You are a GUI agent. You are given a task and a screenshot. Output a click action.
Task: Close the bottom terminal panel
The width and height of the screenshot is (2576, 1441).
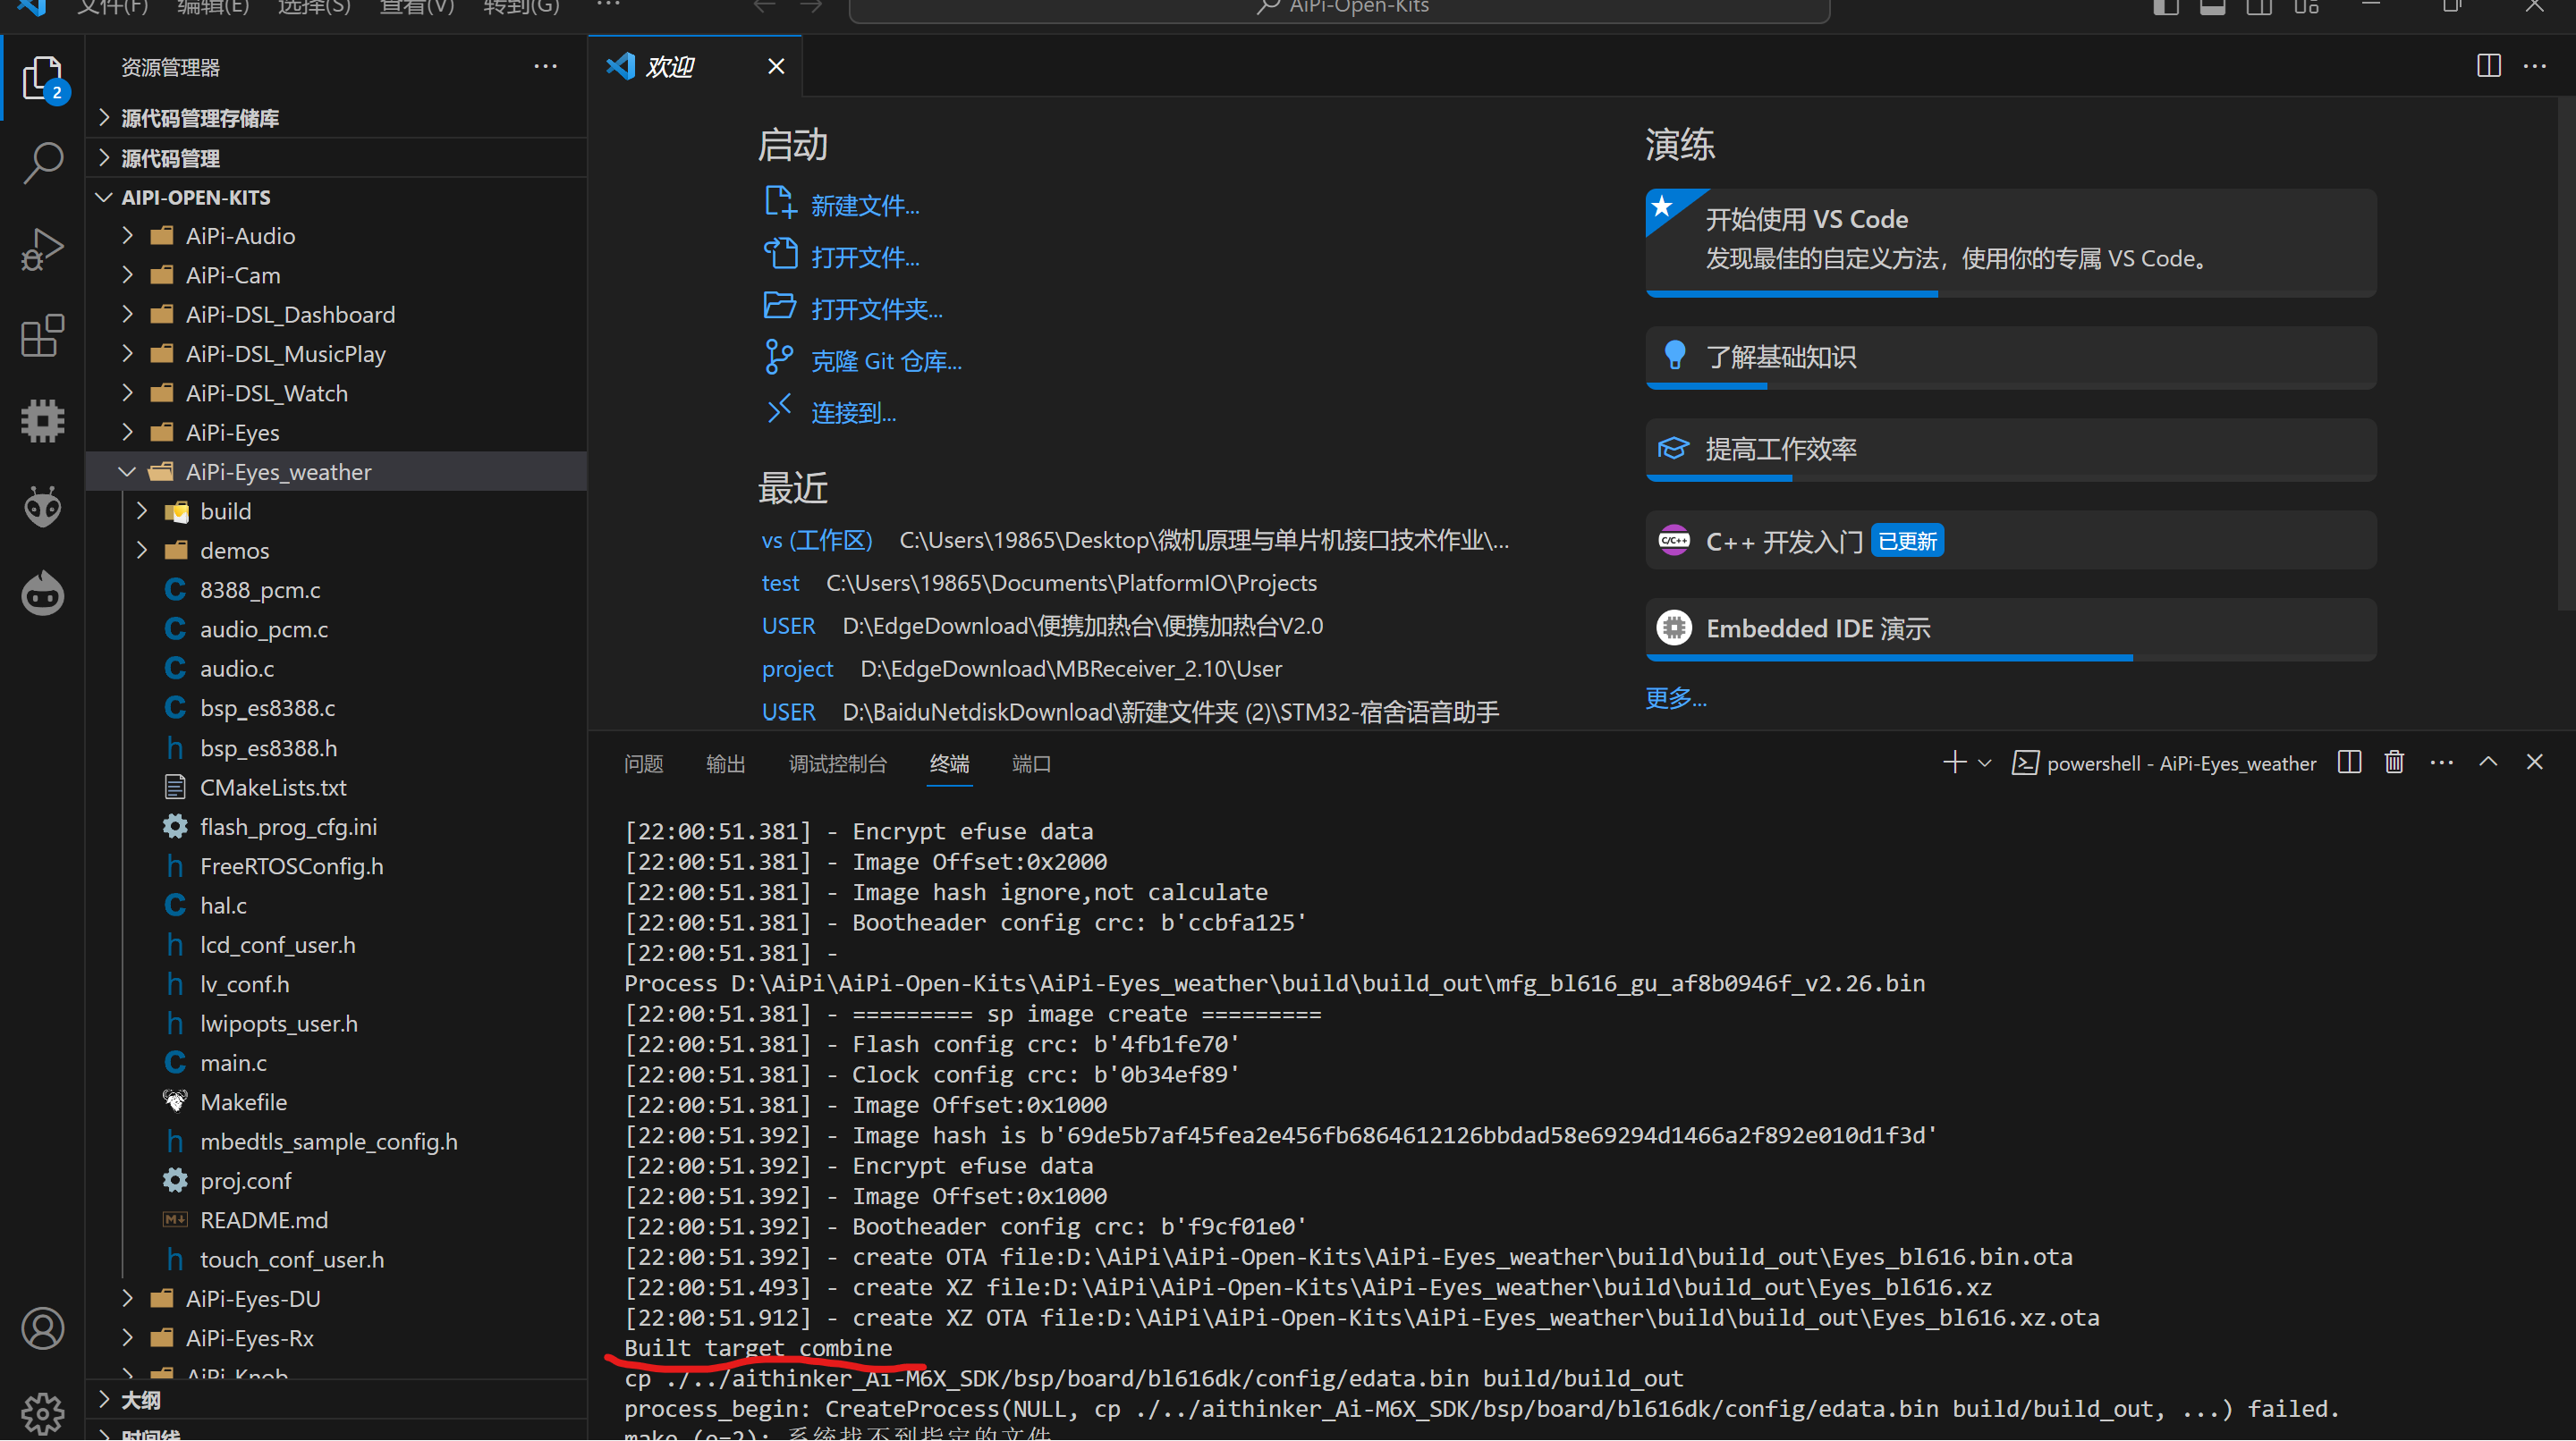pos(2534,763)
